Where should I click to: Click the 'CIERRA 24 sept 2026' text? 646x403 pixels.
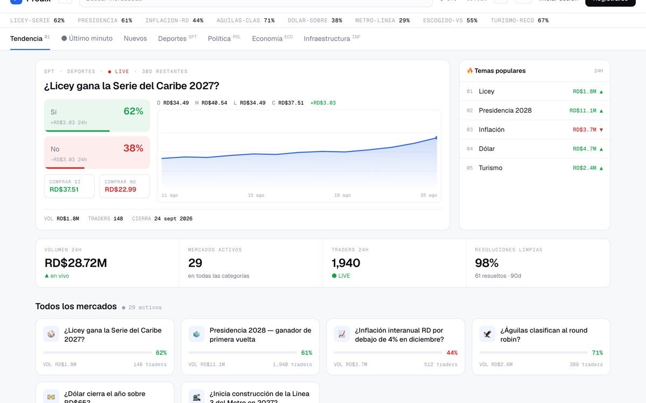click(x=162, y=219)
